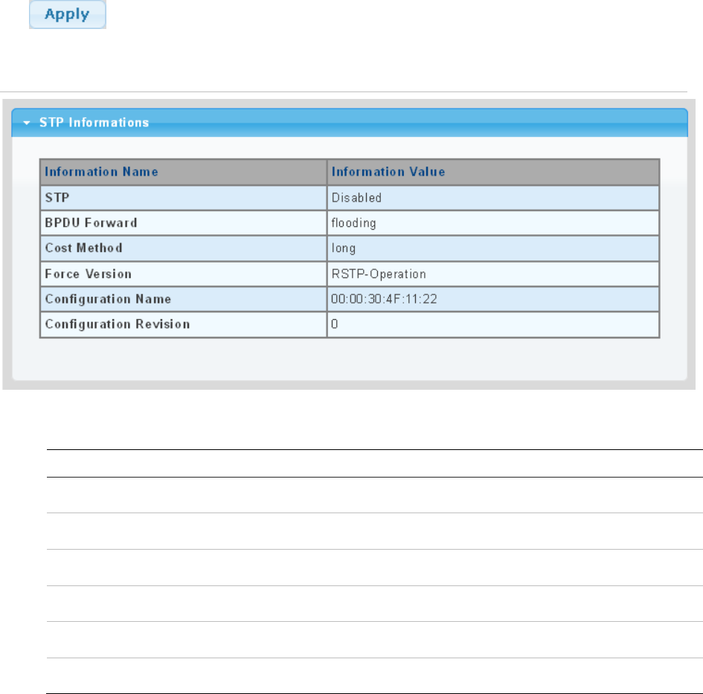The height and width of the screenshot is (694, 703).
Task: Click the Information Name column header
Action: (x=183, y=172)
